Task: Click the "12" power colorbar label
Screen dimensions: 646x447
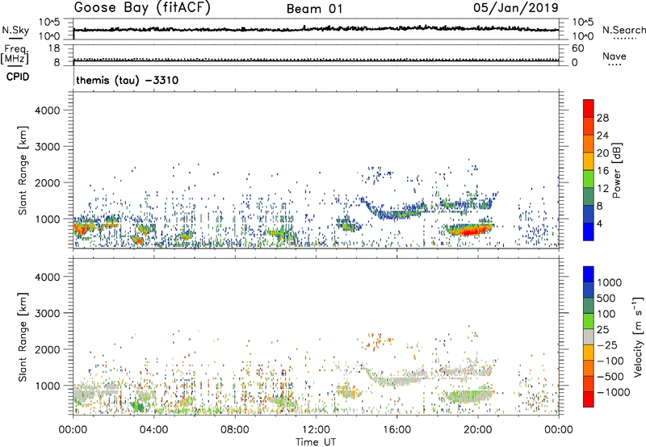Action: click(602, 189)
